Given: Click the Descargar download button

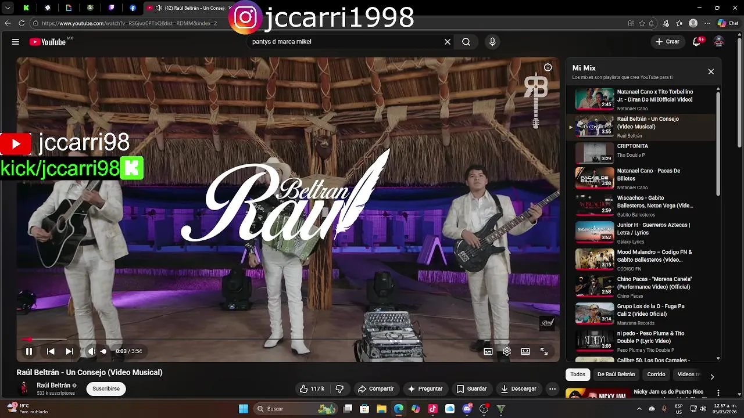Looking at the screenshot, I should [518, 389].
